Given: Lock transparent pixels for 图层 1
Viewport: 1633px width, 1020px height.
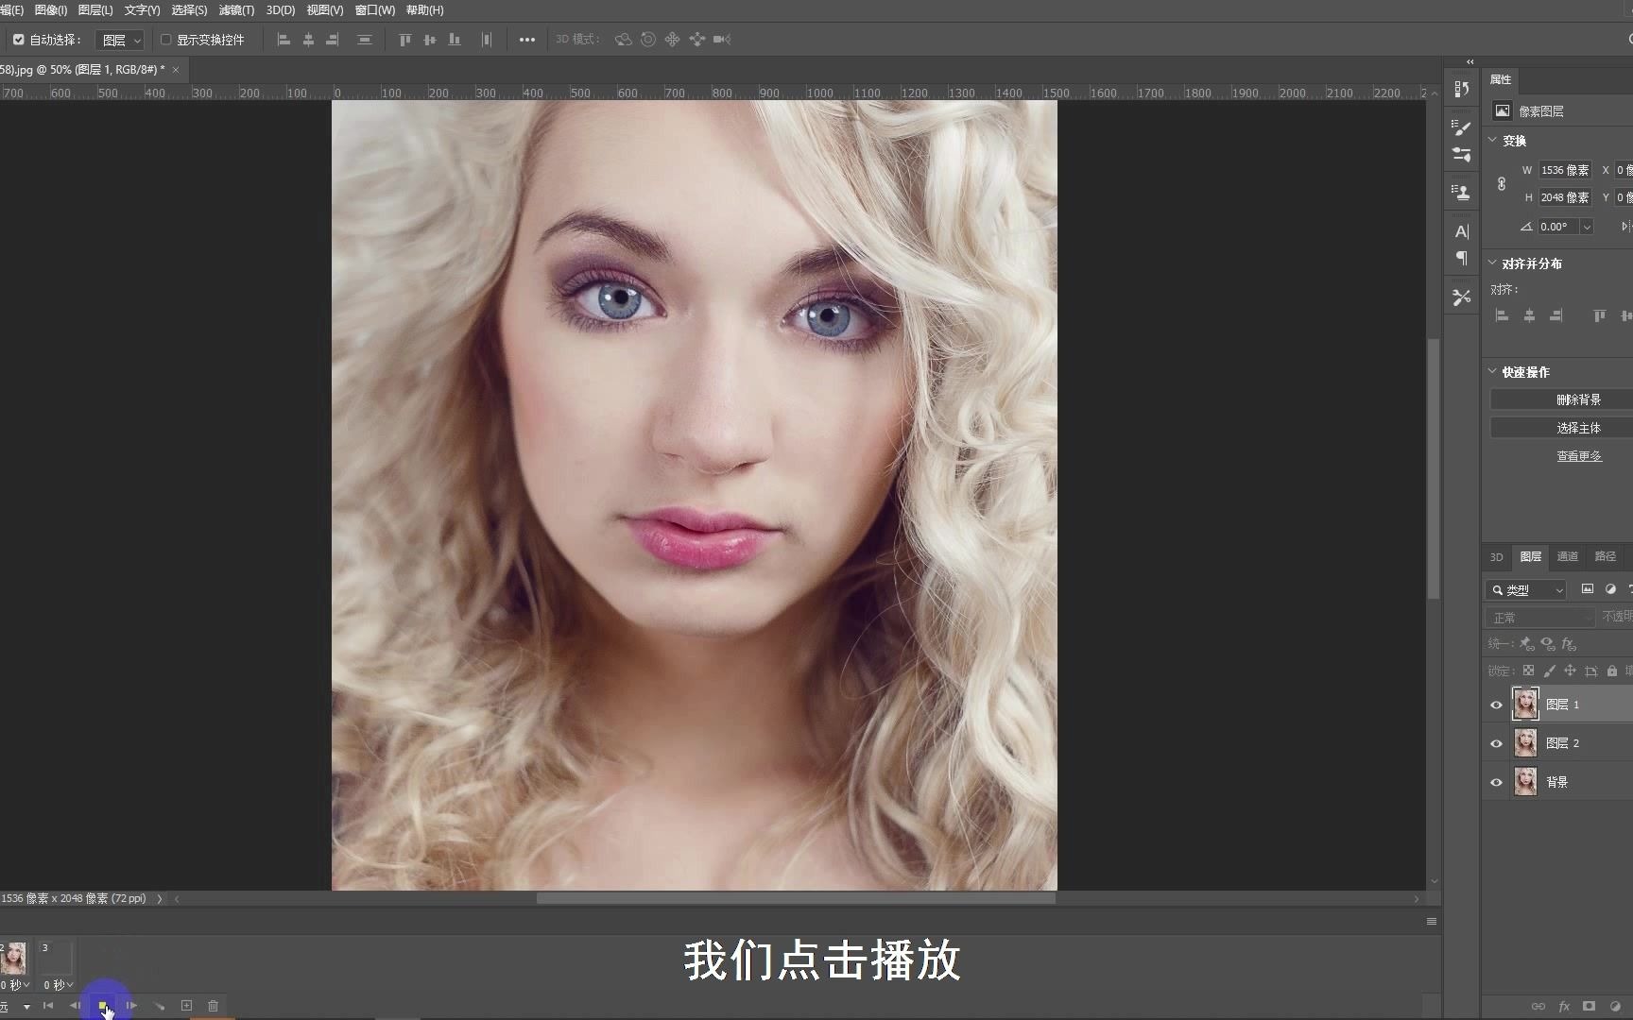Looking at the screenshot, I should click(x=1529, y=671).
